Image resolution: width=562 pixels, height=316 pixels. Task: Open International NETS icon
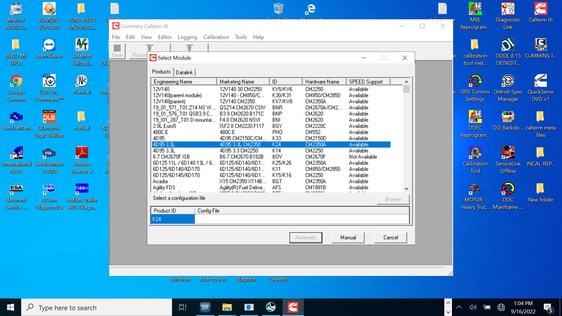pos(16,161)
